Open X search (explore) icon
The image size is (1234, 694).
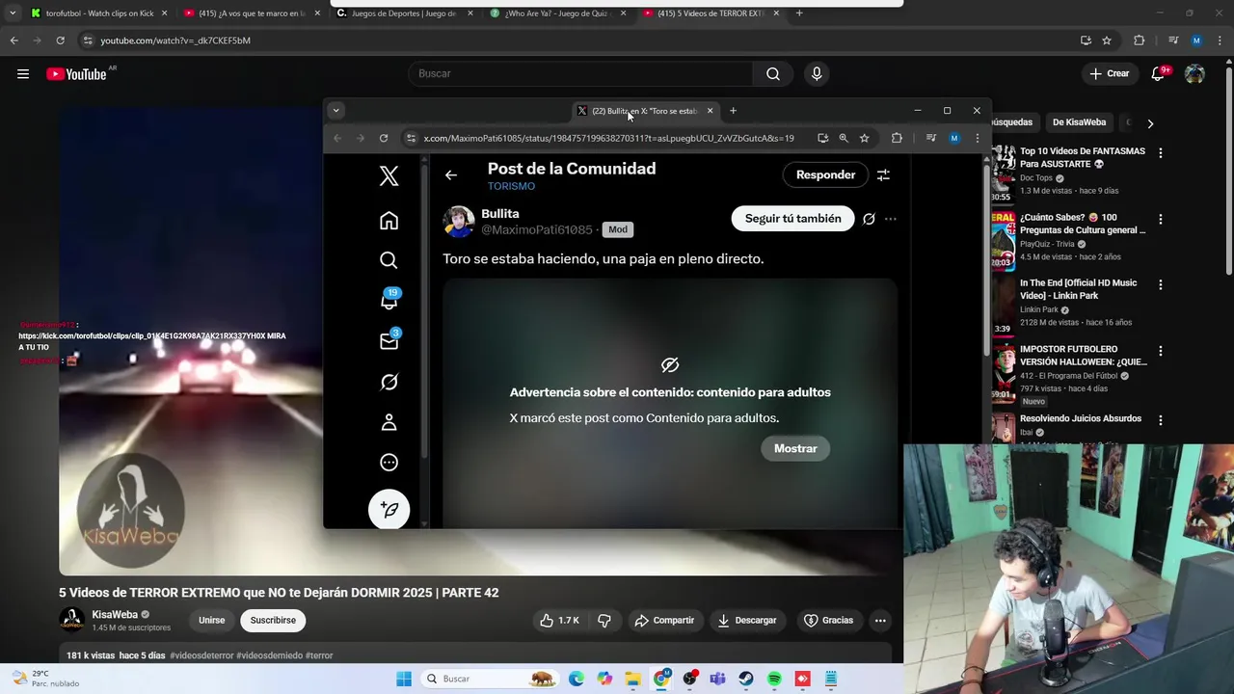click(x=389, y=260)
